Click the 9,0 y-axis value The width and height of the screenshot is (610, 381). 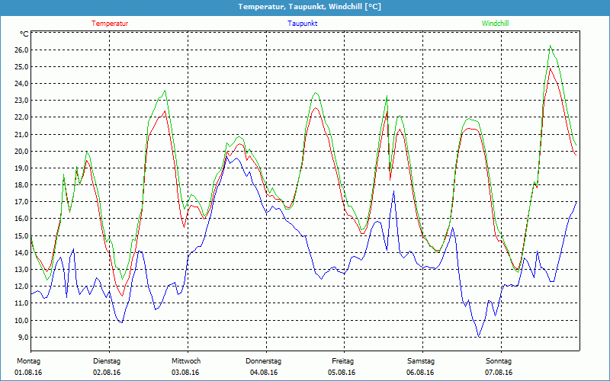[23, 337]
